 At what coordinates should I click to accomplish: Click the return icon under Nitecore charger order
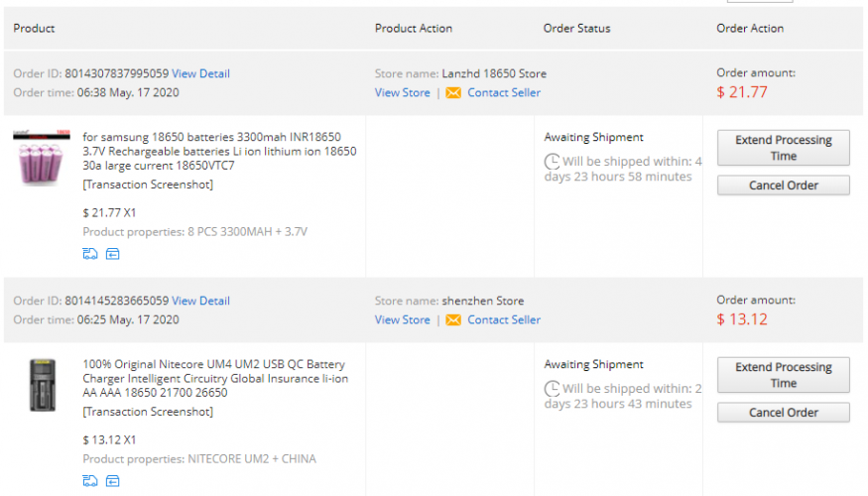point(112,481)
